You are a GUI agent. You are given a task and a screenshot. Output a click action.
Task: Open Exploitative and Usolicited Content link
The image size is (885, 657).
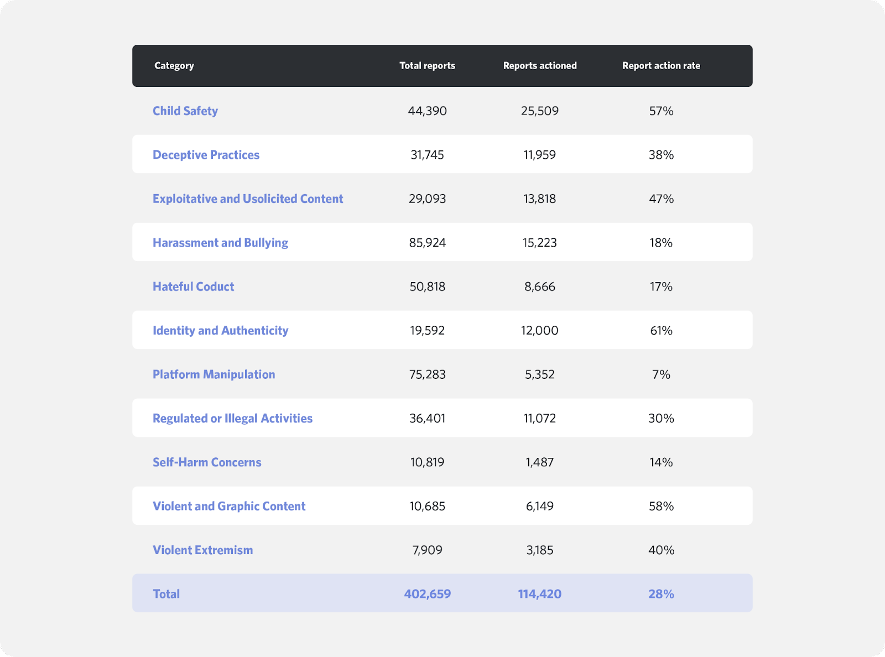(248, 199)
